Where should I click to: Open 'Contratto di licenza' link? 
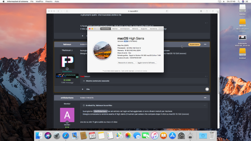point(141,71)
